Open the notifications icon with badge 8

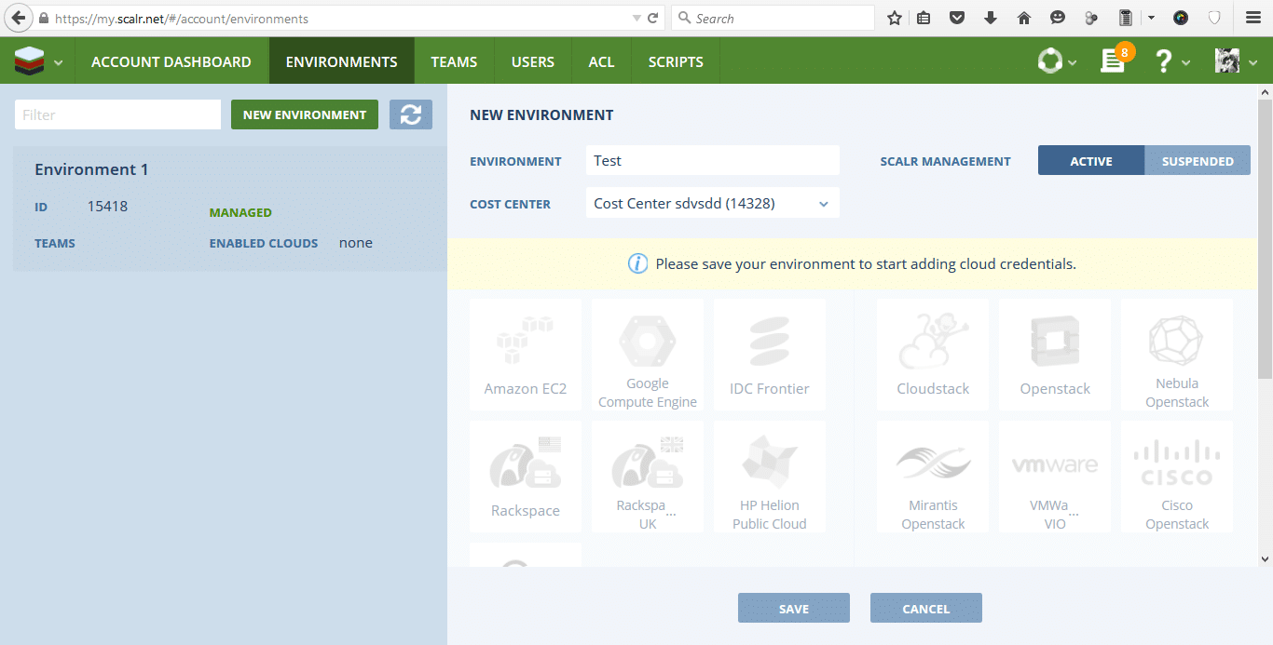(x=1113, y=61)
